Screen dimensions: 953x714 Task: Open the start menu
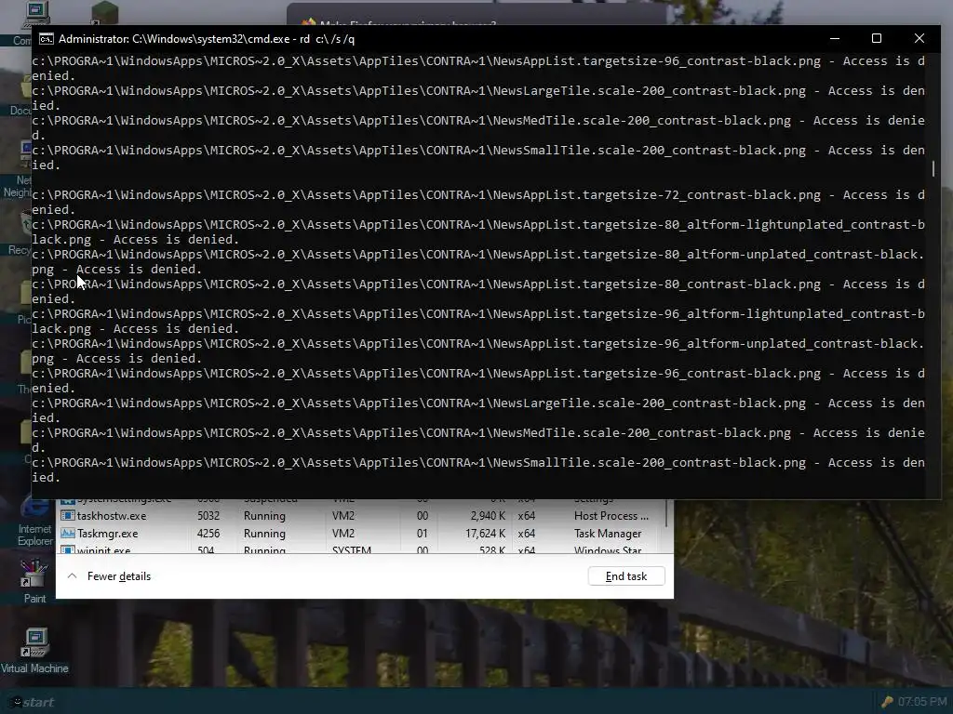34,703
